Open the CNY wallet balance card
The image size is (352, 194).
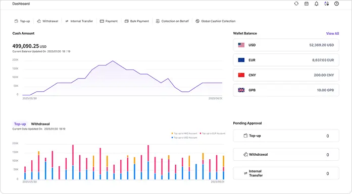pos(286,75)
